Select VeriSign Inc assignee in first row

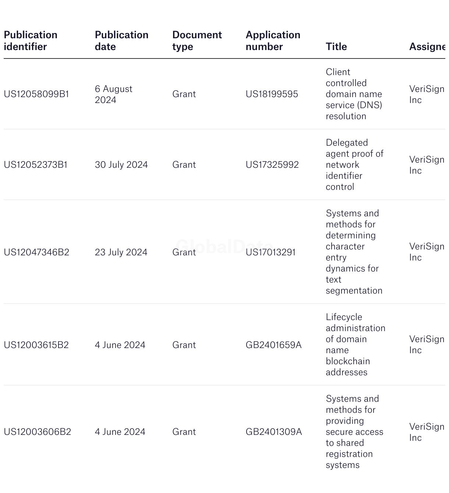(x=427, y=95)
